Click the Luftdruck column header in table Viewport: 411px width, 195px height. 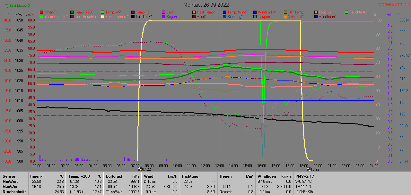coord(115,176)
